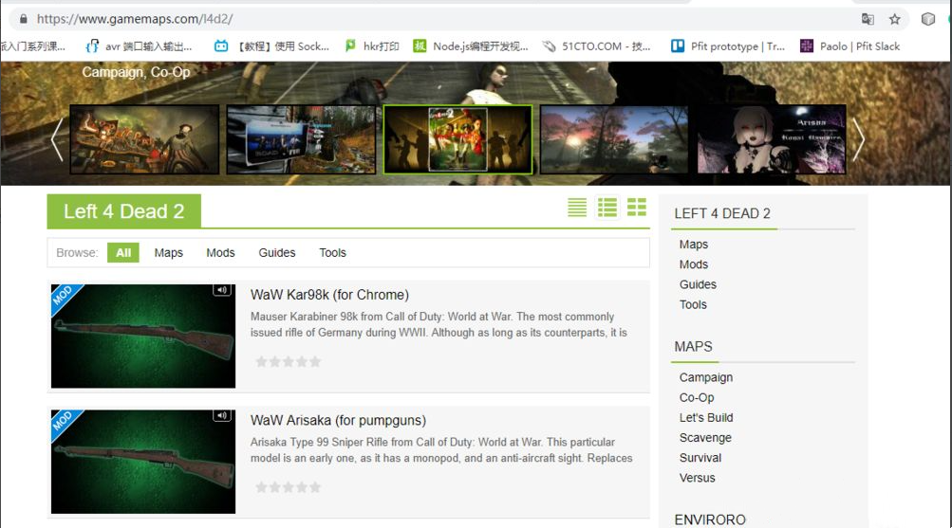Image resolution: width=952 pixels, height=528 pixels.
Task: Open the anime character carousel thumbnail
Action: (x=771, y=139)
